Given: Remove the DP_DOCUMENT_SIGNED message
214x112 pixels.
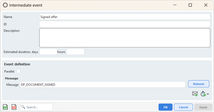Looking at the screenshot, I should [199, 84].
